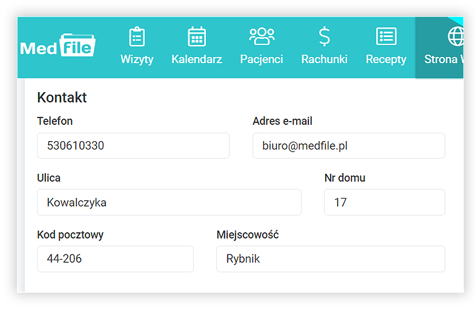Select the Rachunki dollar icon

(324, 36)
